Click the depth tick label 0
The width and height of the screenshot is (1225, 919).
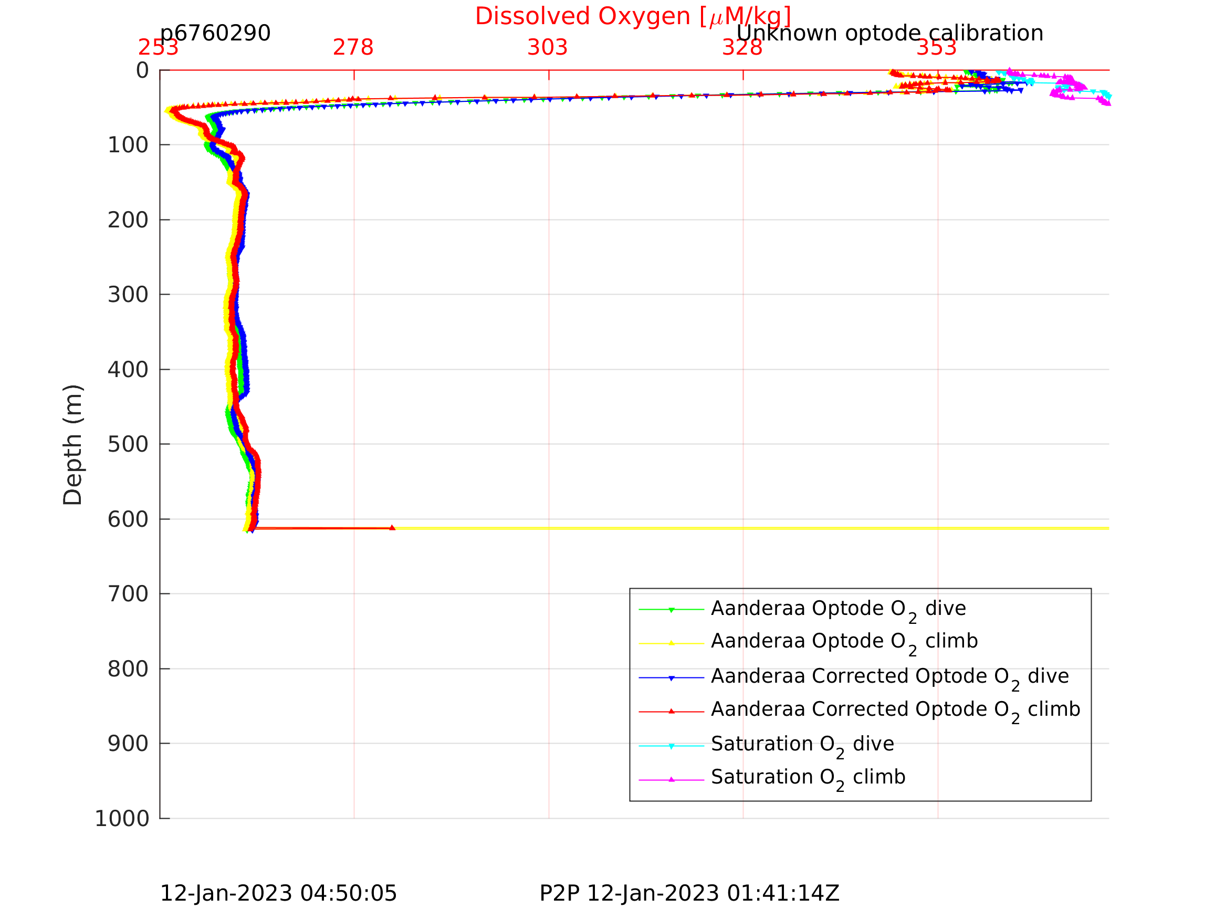pyautogui.click(x=142, y=70)
